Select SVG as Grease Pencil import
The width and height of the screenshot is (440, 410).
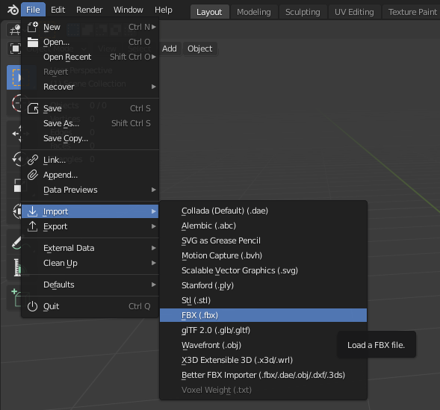[263, 240]
